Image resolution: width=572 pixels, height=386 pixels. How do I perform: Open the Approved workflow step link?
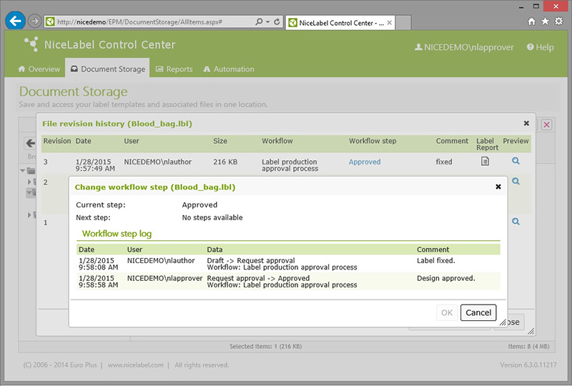365,162
